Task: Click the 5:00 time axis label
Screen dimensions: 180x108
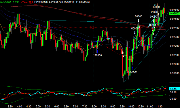Action: pyautogui.click(x=38, y=106)
